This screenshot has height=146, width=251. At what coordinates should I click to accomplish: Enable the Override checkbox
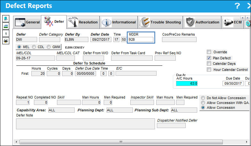209,52
